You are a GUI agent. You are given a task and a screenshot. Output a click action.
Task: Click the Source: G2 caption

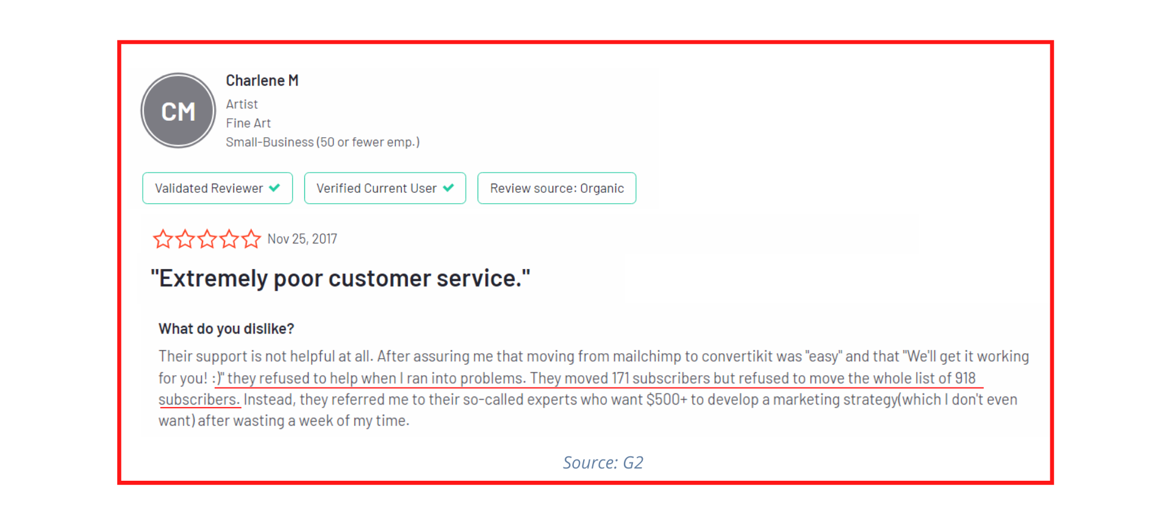(603, 462)
